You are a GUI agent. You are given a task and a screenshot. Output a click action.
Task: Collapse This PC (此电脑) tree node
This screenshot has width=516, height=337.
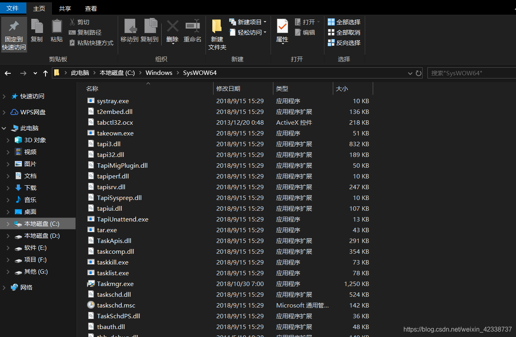pyautogui.click(x=4, y=128)
